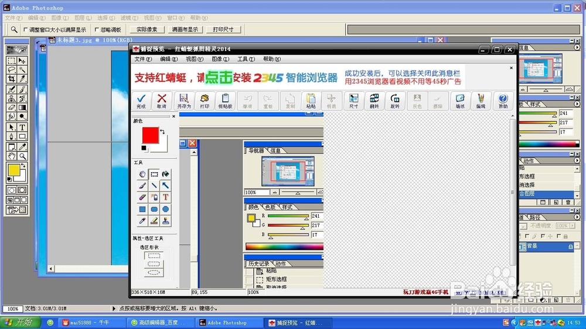The height and width of the screenshot is (329, 586).
Task: Select Photoshop's rectangular marquee tool
Action: pos(12,60)
